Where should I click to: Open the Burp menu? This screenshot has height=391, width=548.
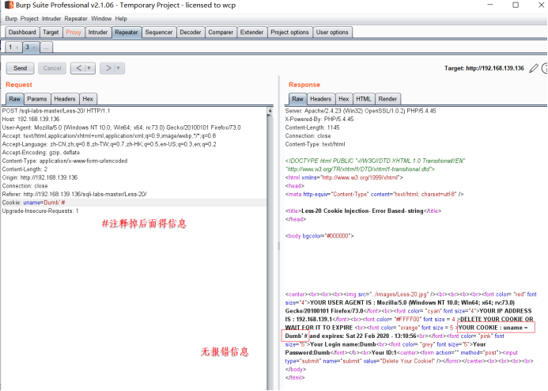pyautogui.click(x=11, y=18)
